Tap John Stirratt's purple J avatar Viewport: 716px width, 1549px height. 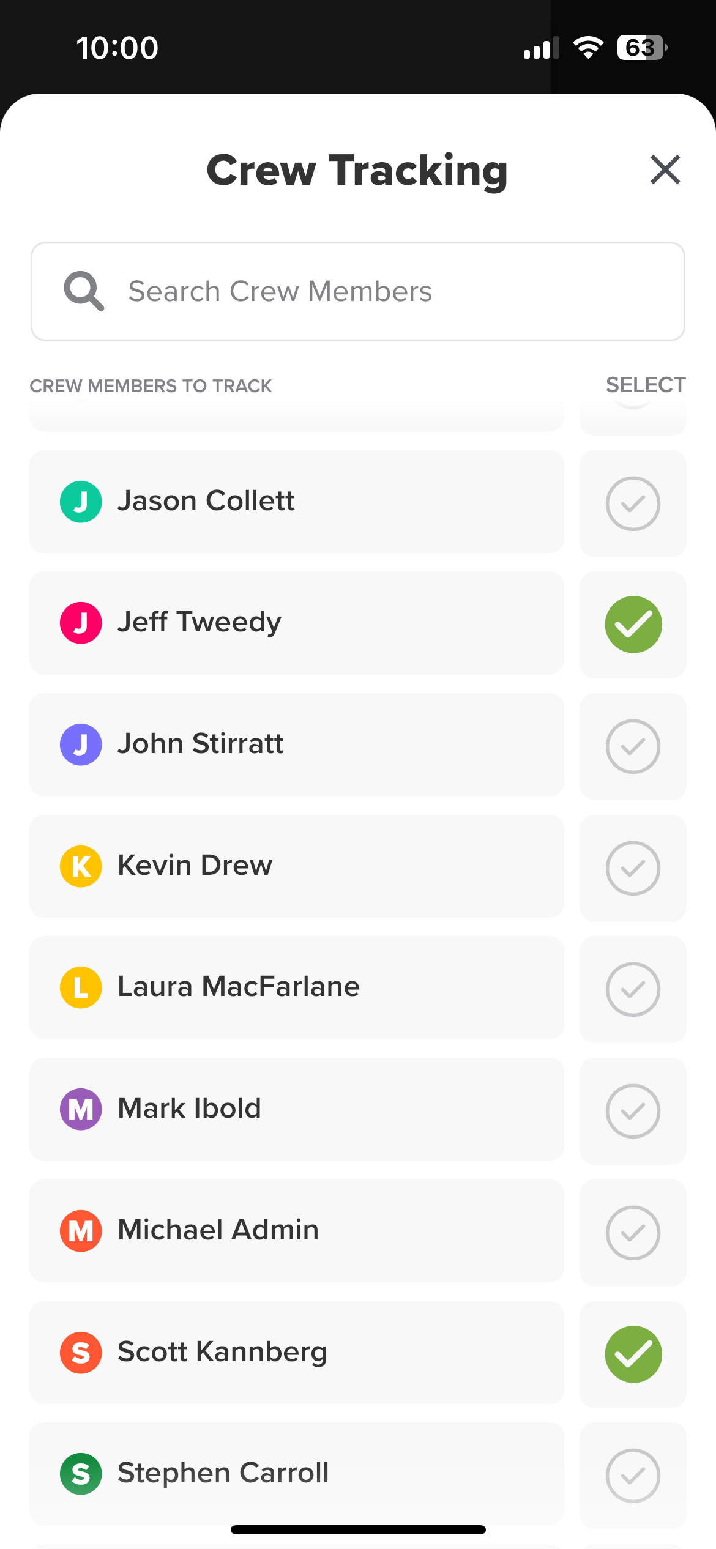tap(81, 745)
